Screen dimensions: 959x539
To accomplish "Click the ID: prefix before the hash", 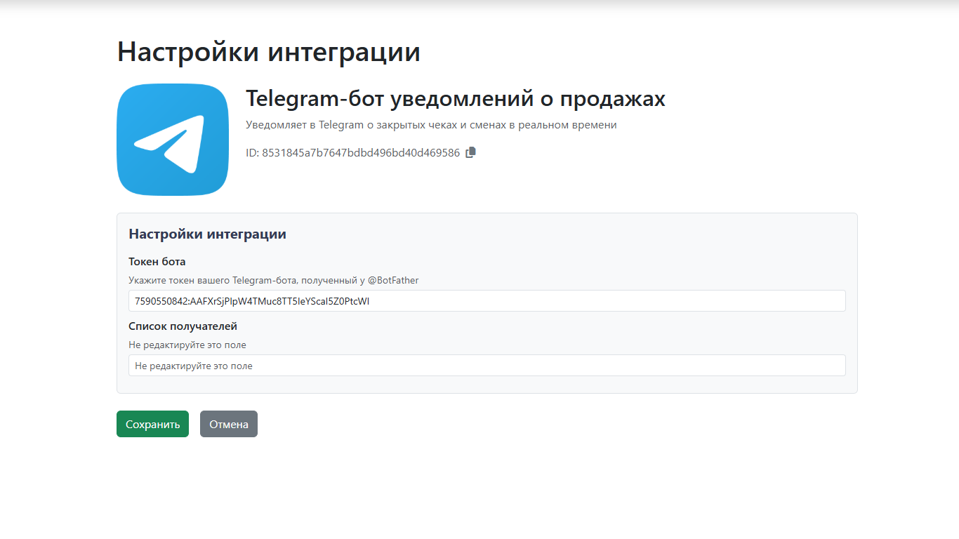I will (252, 153).
